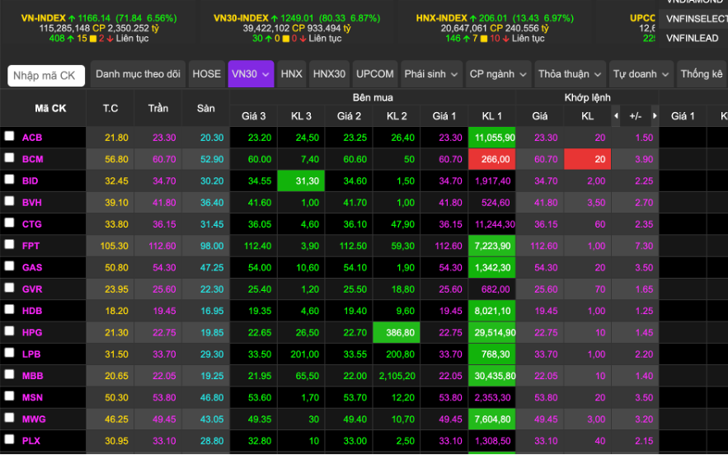Focus the Nhập mã CK search field

(46, 76)
